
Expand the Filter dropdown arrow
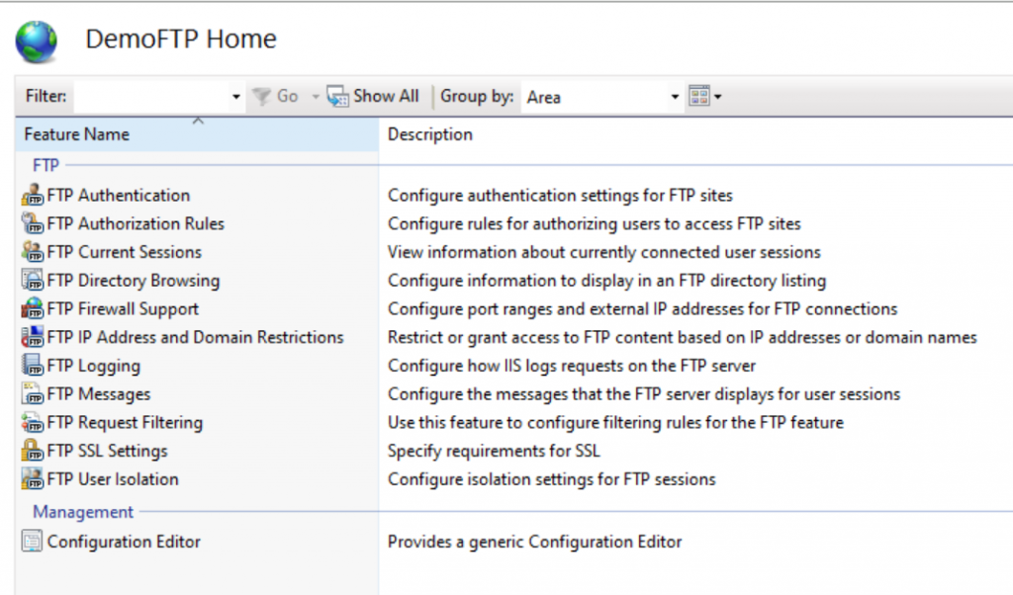click(236, 97)
